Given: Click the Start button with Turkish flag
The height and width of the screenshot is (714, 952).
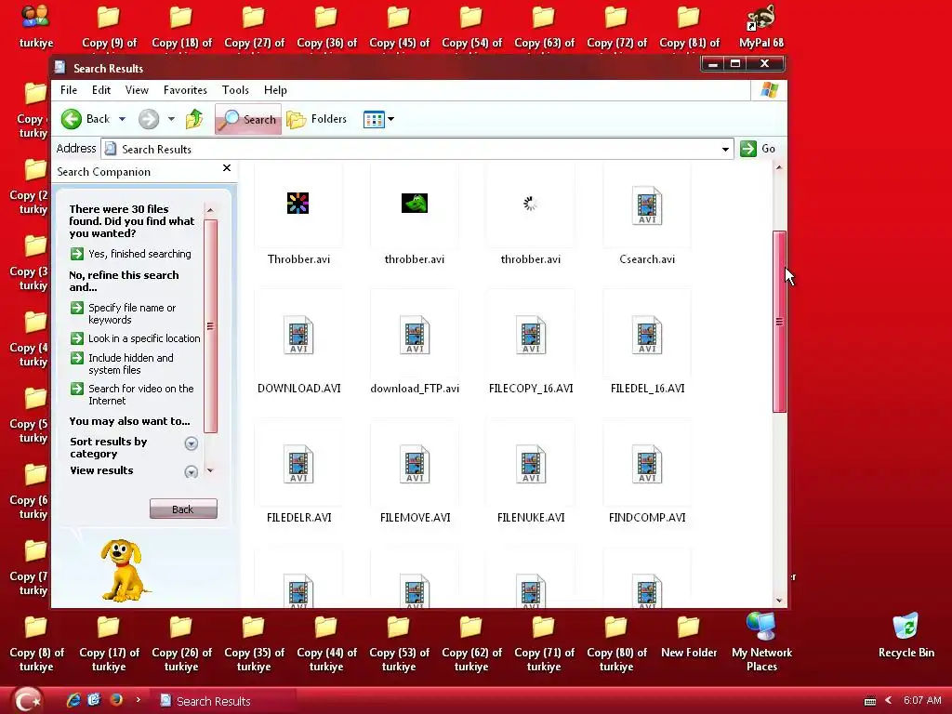Looking at the screenshot, I should point(27,700).
